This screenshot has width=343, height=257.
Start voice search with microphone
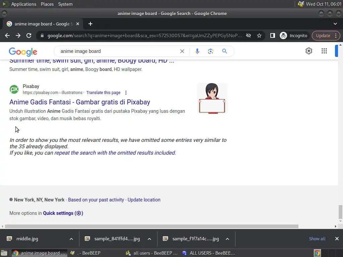point(197,51)
